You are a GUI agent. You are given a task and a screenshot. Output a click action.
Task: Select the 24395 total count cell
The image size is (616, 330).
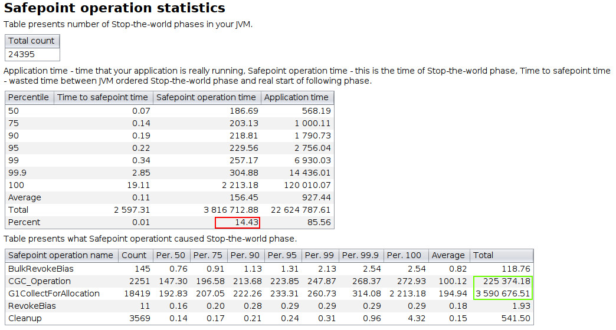(32, 54)
